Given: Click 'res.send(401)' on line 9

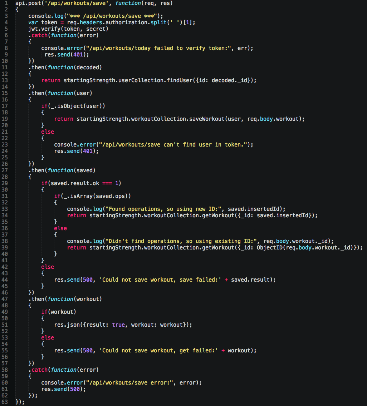Looking at the screenshot, I should coord(65,55).
